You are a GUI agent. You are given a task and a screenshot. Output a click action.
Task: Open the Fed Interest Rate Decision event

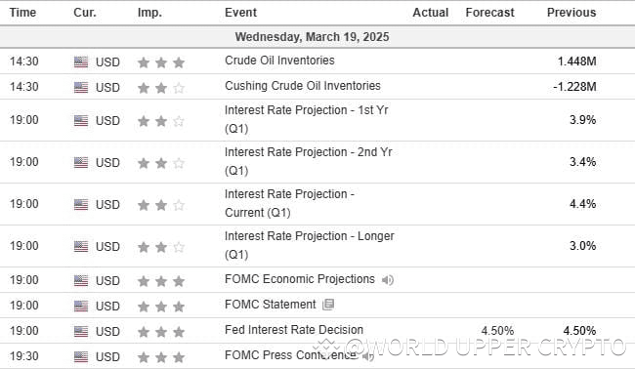click(x=294, y=330)
